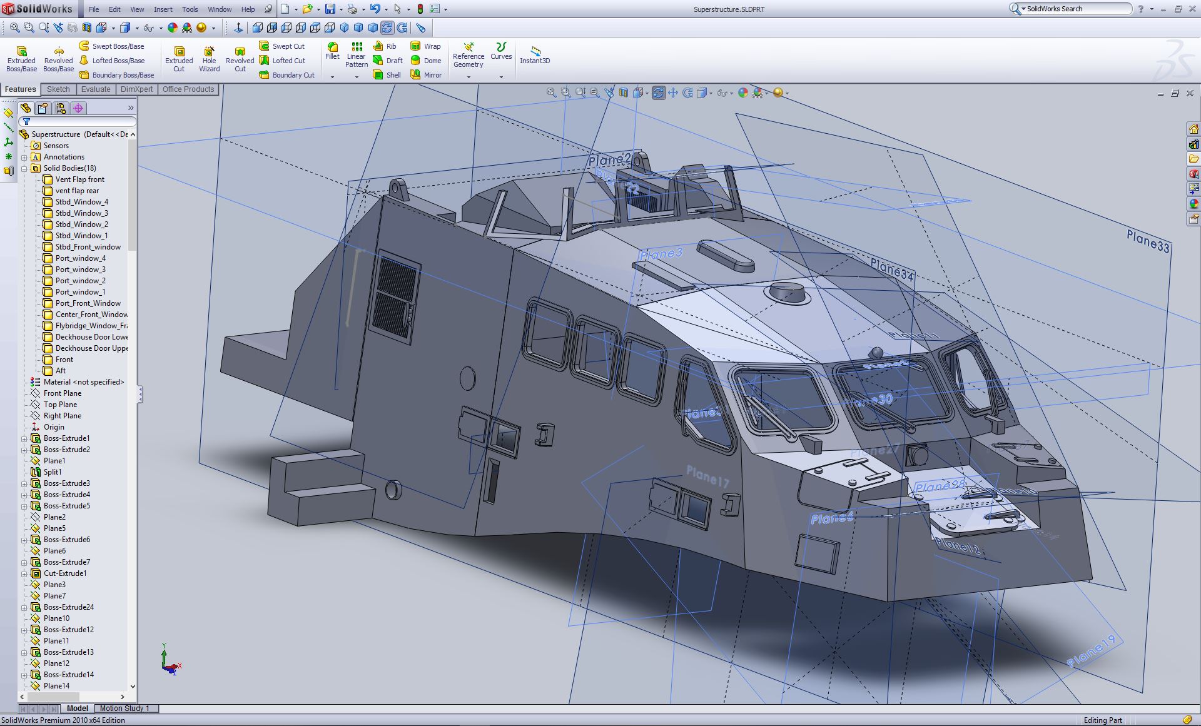Select the Linear Pattern tool
This screenshot has height=726, width=1201.
click(x=357, y=54)
